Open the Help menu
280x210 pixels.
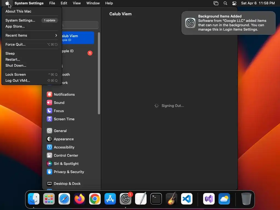(x=109, y=3)
